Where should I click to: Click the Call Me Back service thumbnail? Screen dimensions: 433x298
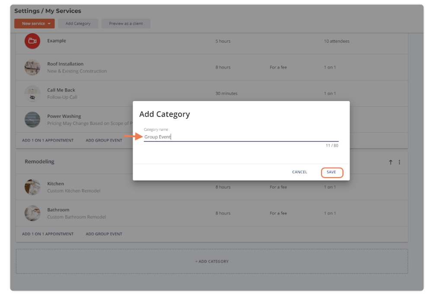tap(32, 91)
